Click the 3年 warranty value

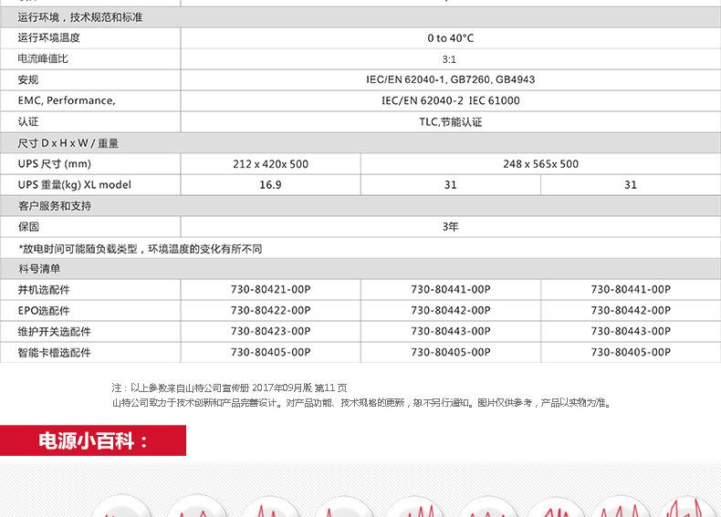450,226
